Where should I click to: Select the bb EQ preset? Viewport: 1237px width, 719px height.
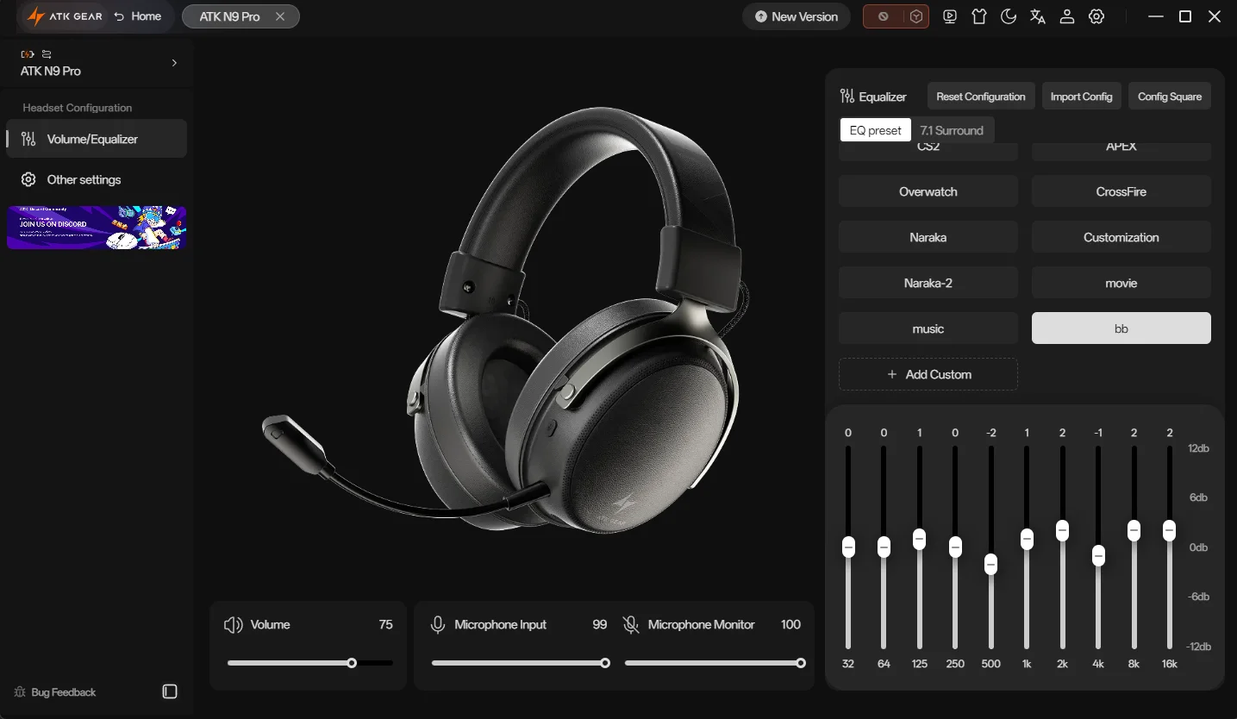pos(1121,328)
